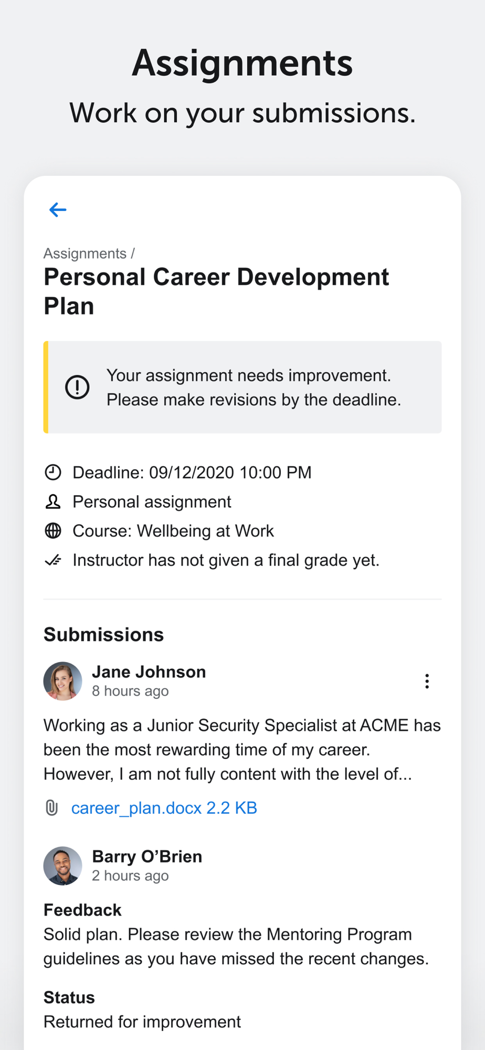Click Jane Johnson's profile photo
The width and height of the screenshot is (485, 1050).
point(62,681)
